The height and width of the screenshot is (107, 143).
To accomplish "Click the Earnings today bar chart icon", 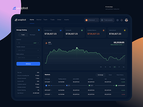I will pyautogui.click(x=61, y=30).
